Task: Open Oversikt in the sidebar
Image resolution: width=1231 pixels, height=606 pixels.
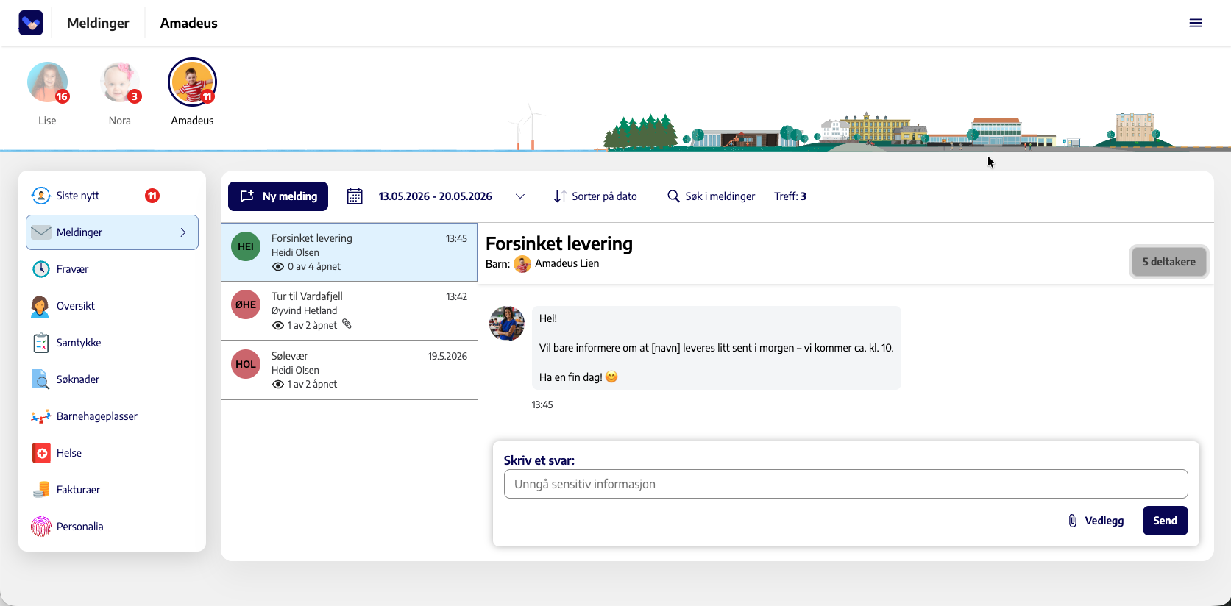Action: (x=112, y=306)
